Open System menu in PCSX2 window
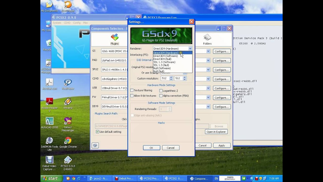The width and height of the screenshot is (323, 182). [57, 23]
